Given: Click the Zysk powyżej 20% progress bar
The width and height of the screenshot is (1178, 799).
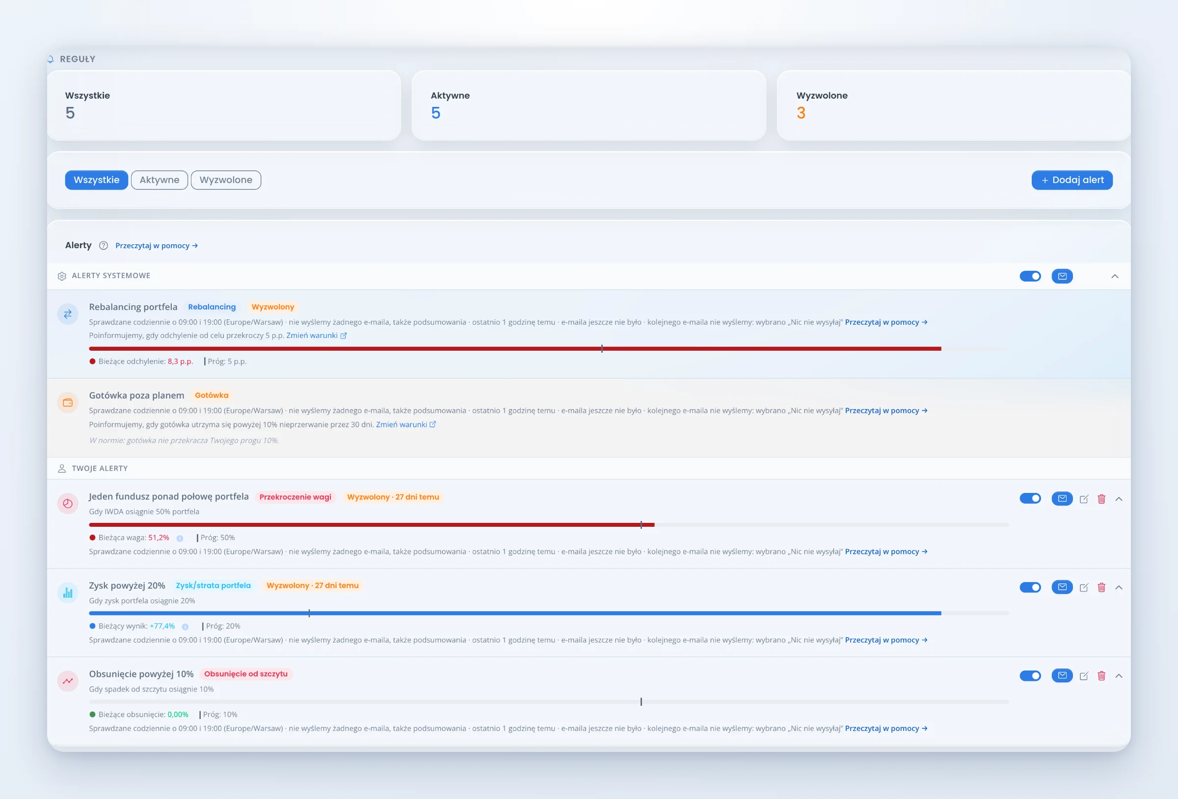Looking at the screenshot, I should click(x=548, y=613).
